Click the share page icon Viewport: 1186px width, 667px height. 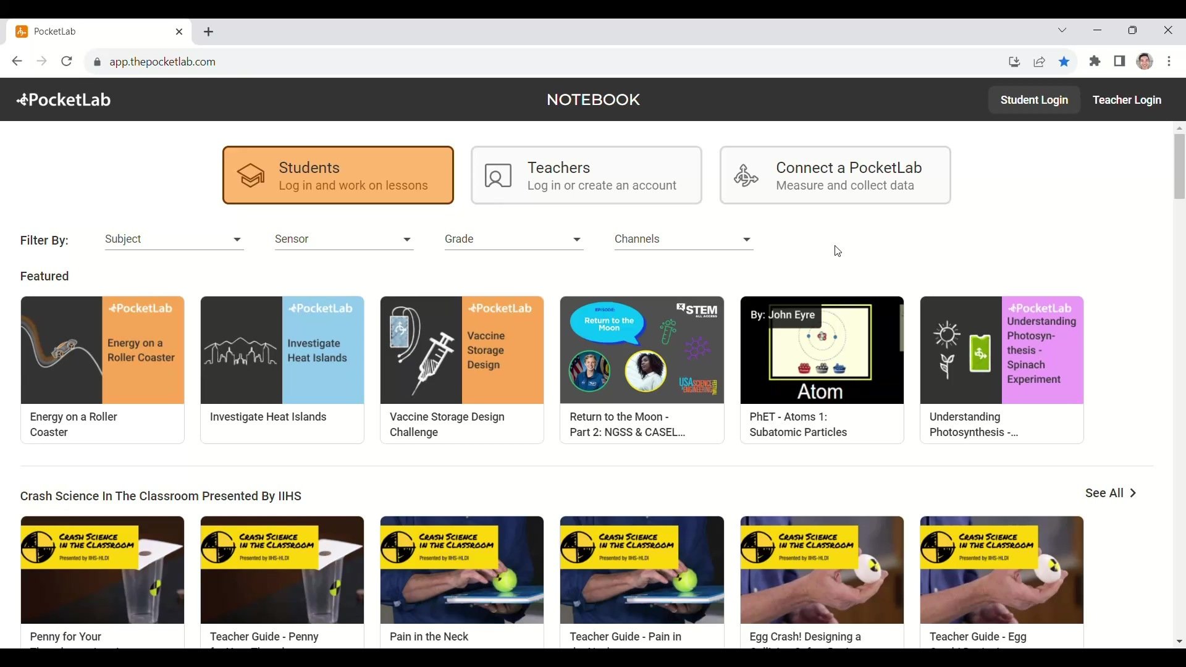1040,62
